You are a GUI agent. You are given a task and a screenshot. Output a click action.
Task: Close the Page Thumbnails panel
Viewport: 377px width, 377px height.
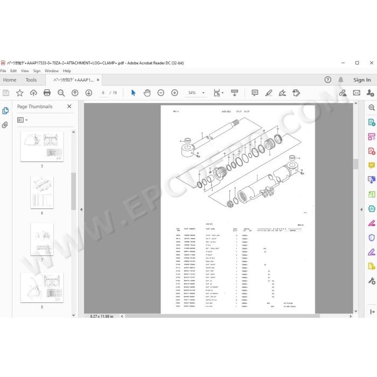pos(69,106)
